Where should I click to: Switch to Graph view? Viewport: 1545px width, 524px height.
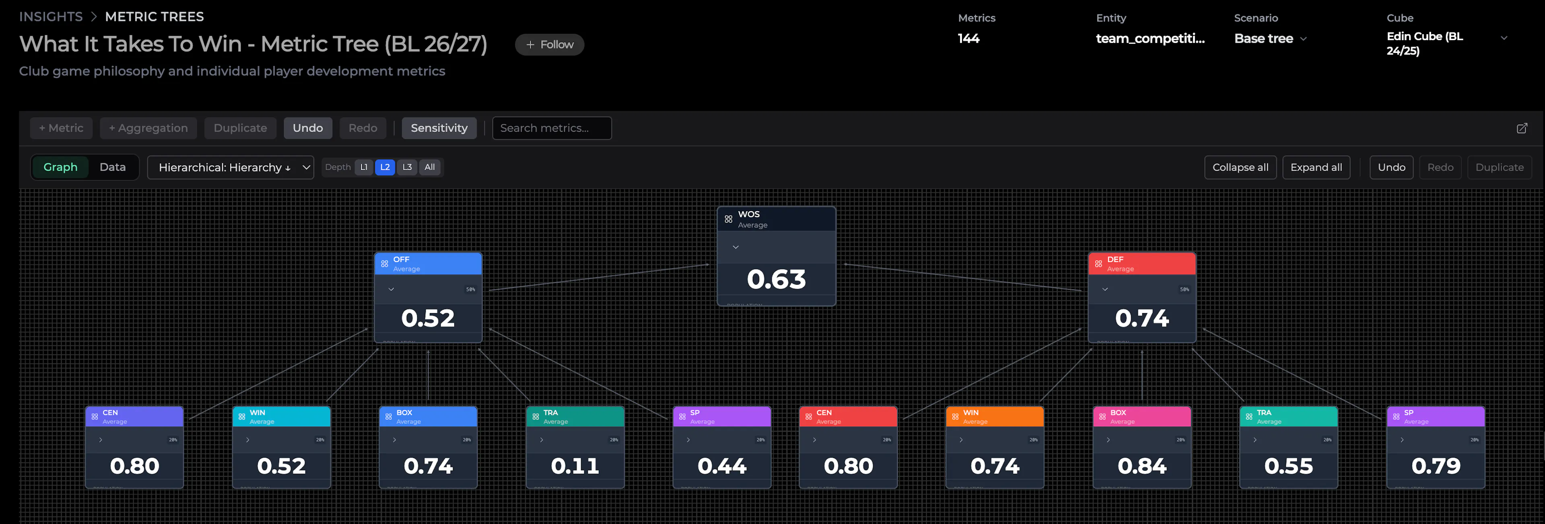click(x=61, y=167)
